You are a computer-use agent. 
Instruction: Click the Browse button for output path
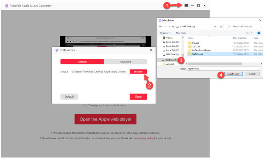tap(138, 71)
